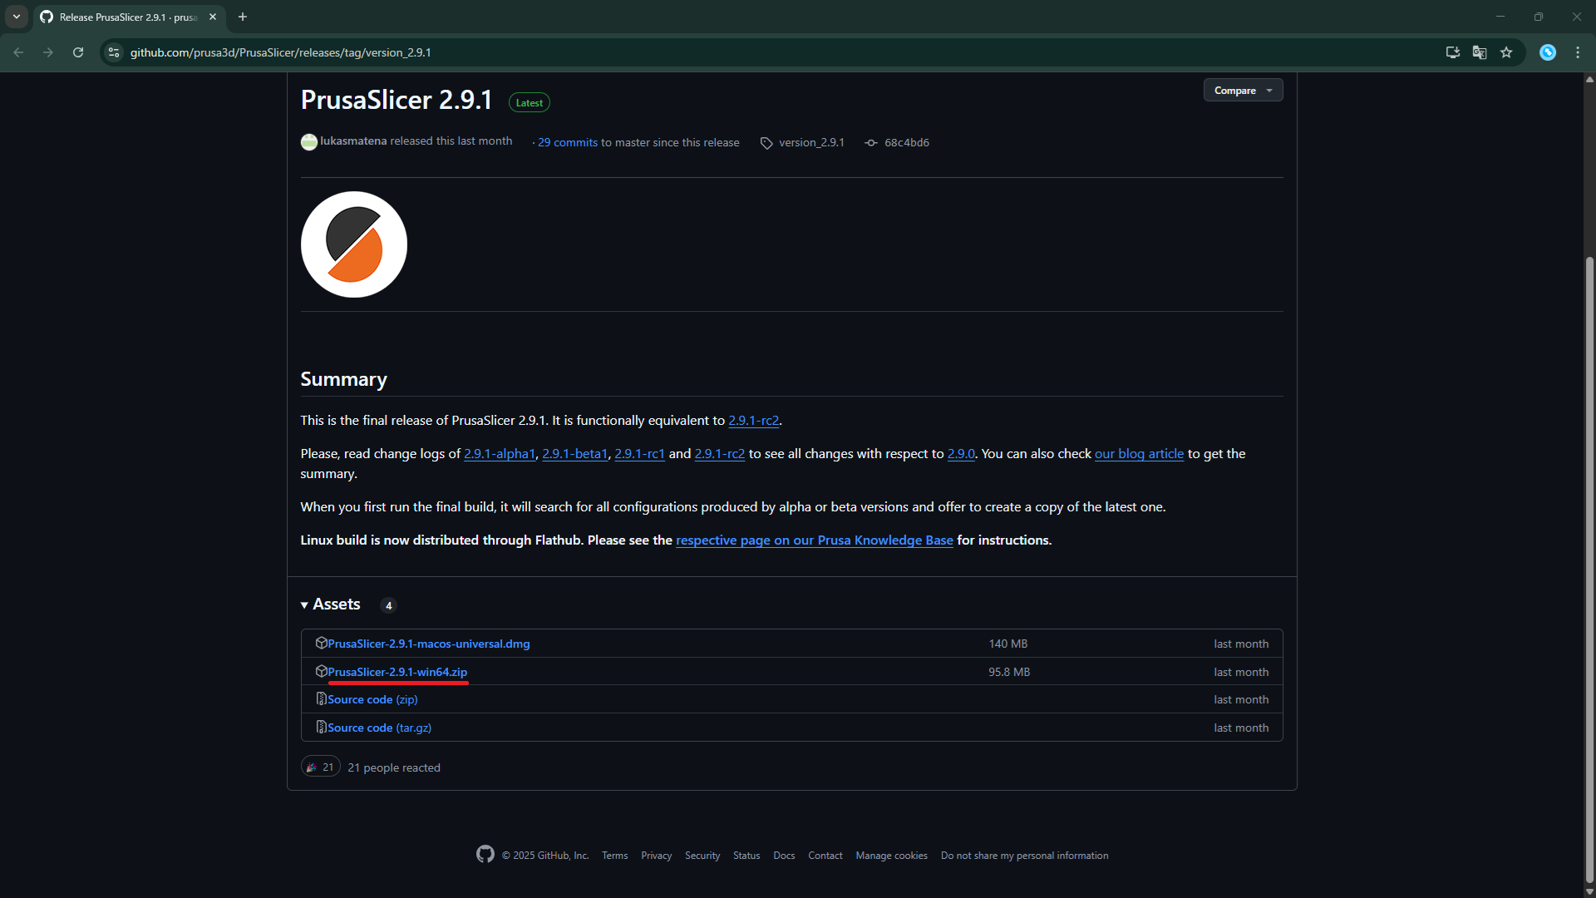The height and width of the screenshot is (898, 1596).
Task: Open the tab search dropdown arrow
Action: (x=17, y=17)
